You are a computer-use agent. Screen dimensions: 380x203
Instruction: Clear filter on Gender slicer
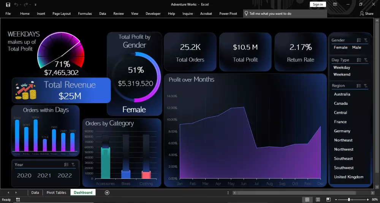coord(366,40)
